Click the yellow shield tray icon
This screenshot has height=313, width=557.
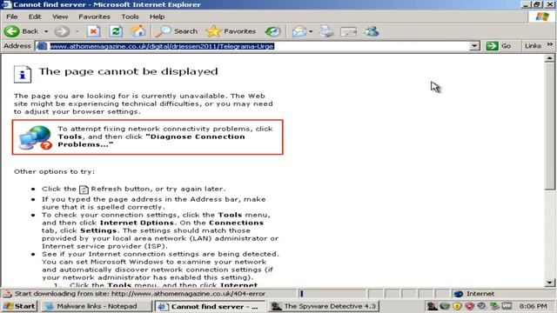pos(457,306)
